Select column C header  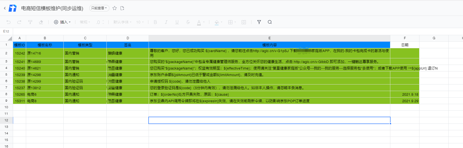[85, 38]
